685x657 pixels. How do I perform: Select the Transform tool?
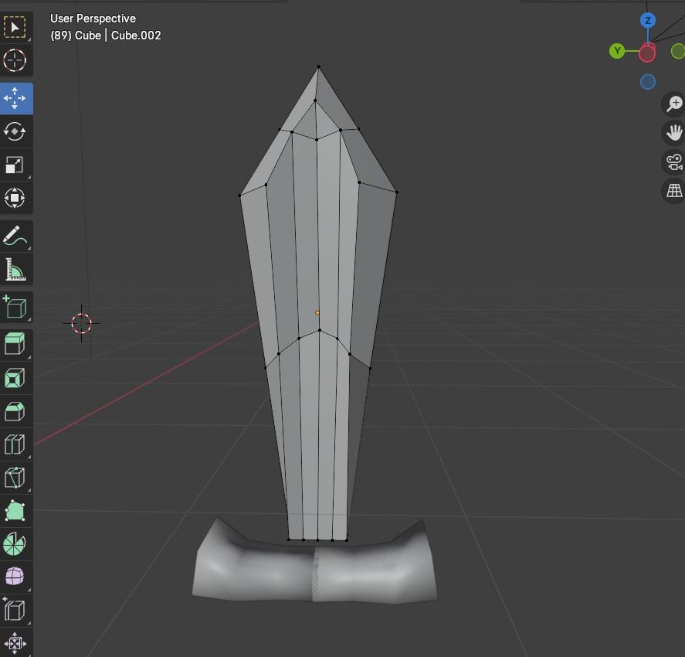15,198
